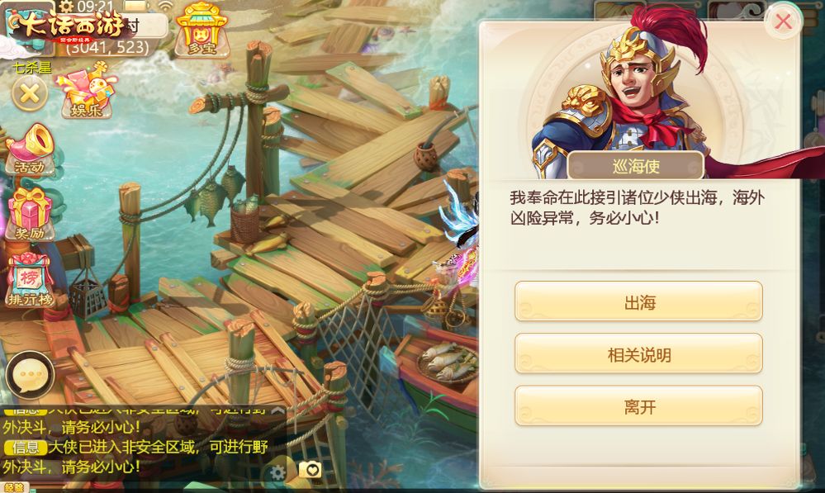Choose the 离开 dialog option

click(x=638, y=406)
